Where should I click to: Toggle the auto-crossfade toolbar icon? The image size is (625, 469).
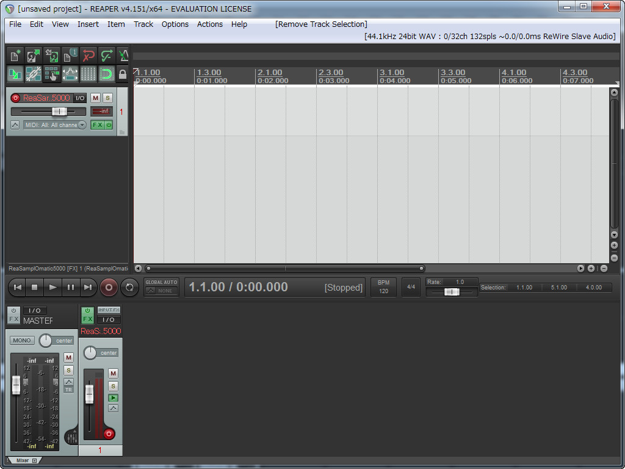coord(15,74)
